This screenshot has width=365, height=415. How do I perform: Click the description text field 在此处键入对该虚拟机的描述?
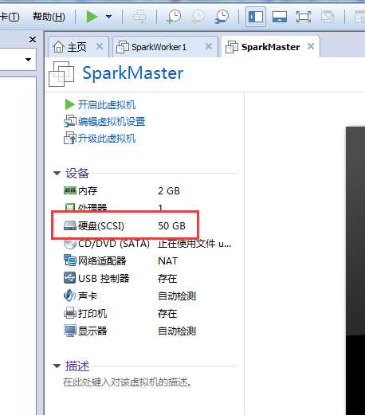[x=128, y=382]
